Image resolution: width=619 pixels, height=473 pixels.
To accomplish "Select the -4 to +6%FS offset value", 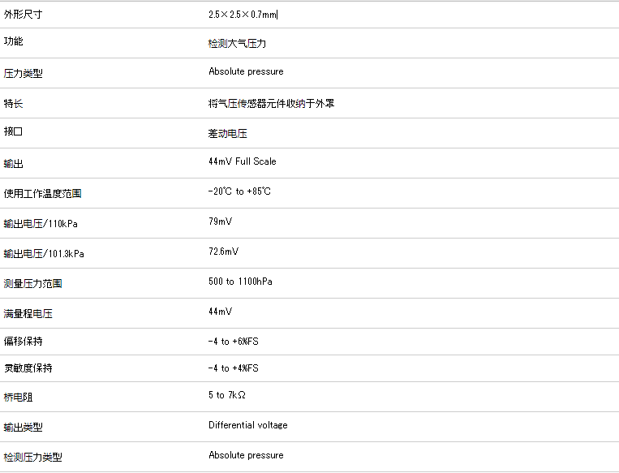I will pos(233,342).
